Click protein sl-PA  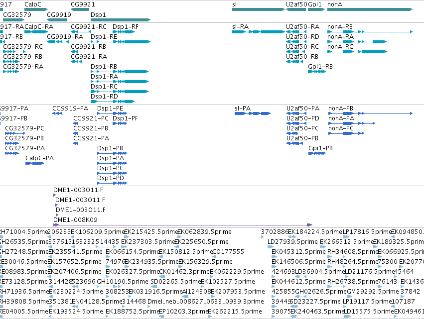[x=253, y=113]
